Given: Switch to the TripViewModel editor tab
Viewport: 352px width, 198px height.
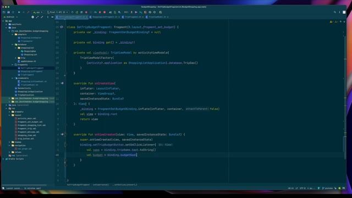Looking at the screenshot, I should 157,17.
